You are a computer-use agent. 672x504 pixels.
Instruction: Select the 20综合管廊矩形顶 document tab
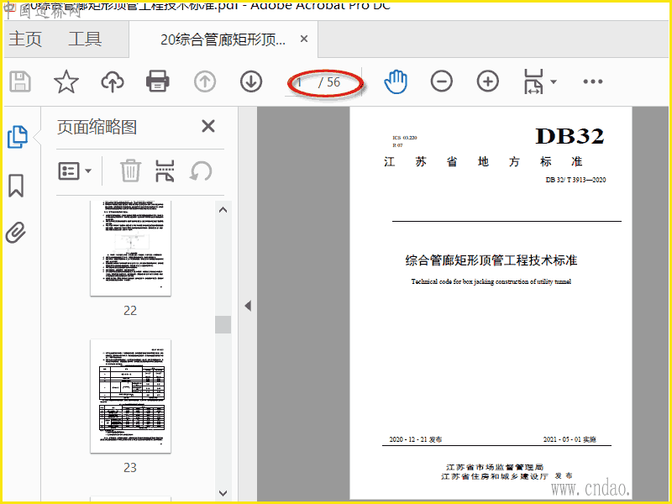223,39
